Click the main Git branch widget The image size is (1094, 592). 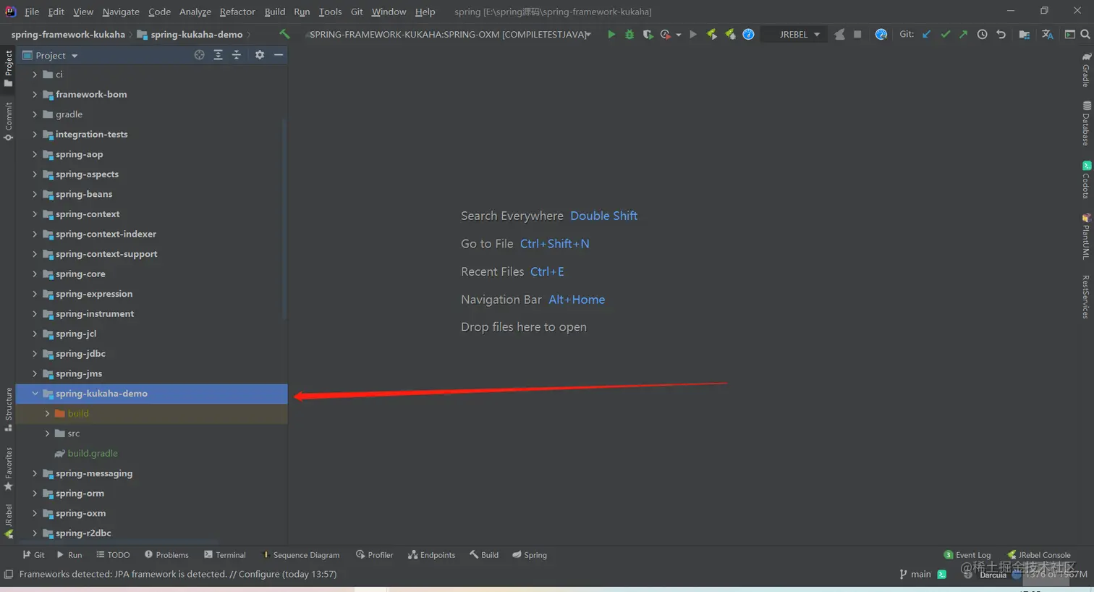click(915, 574)
